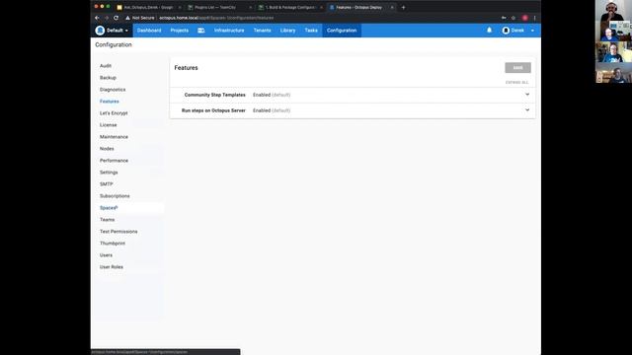Expand the Run steps on Octopus Server chevron
Screen dimensions: 632x355
(x=527, y=110)
